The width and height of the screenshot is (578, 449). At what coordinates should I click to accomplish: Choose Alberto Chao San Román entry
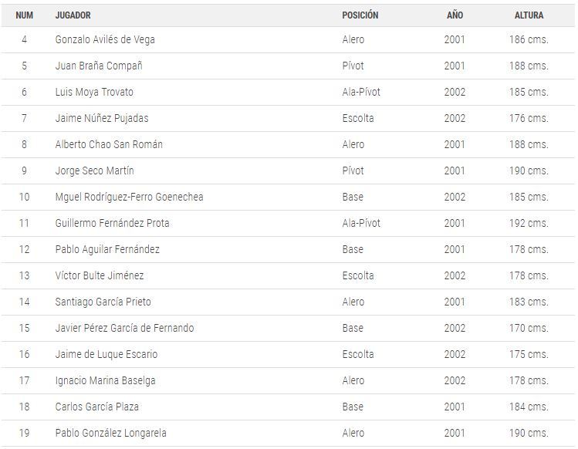point(109,144)
